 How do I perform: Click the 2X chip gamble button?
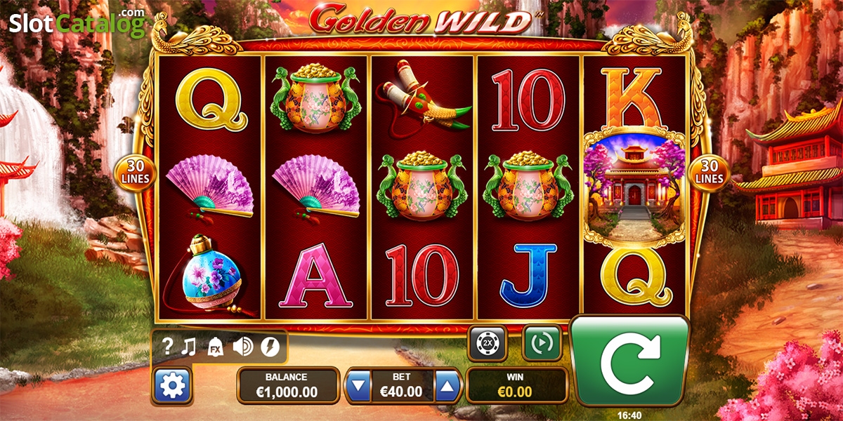pos(488,343)
